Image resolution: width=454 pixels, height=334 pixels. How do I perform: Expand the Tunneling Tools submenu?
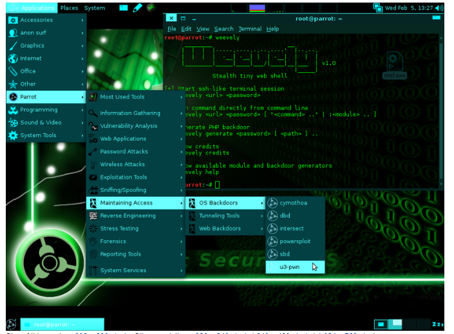point(225,216)
